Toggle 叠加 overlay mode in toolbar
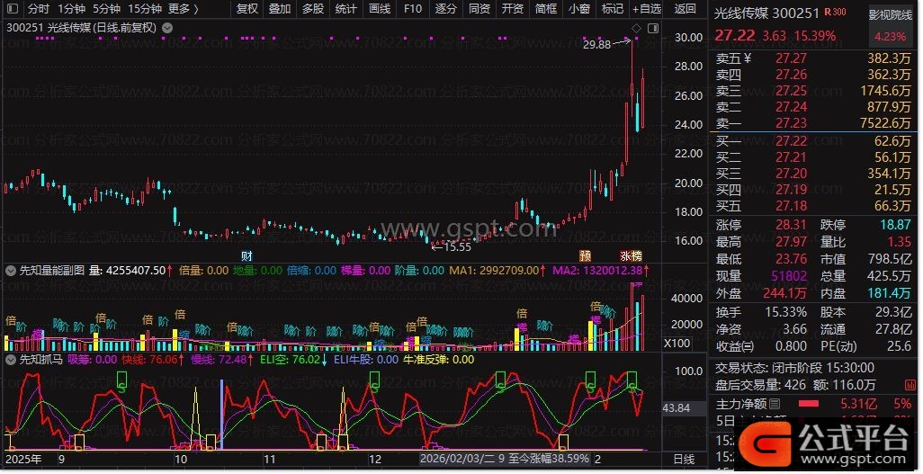923x474 pixels. point(280,9)
